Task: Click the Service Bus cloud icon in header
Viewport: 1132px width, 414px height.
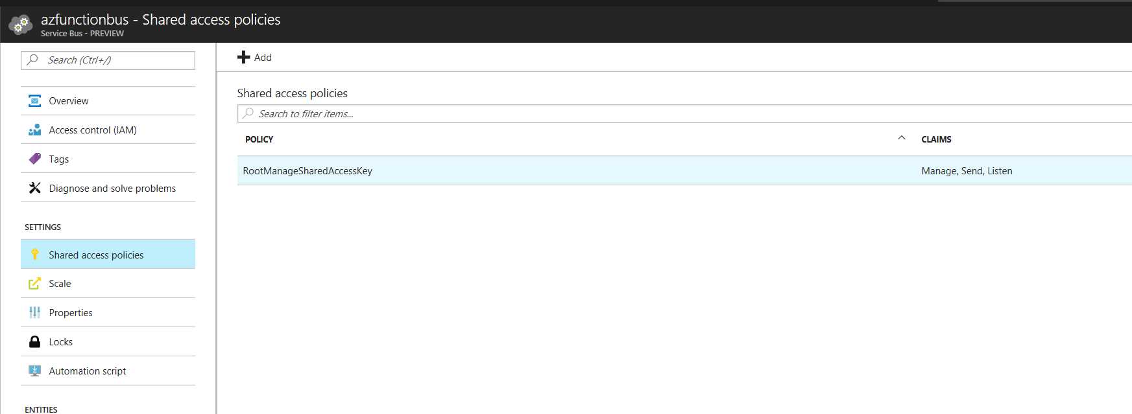Action: pyautogui.click(x=20, y=25)
